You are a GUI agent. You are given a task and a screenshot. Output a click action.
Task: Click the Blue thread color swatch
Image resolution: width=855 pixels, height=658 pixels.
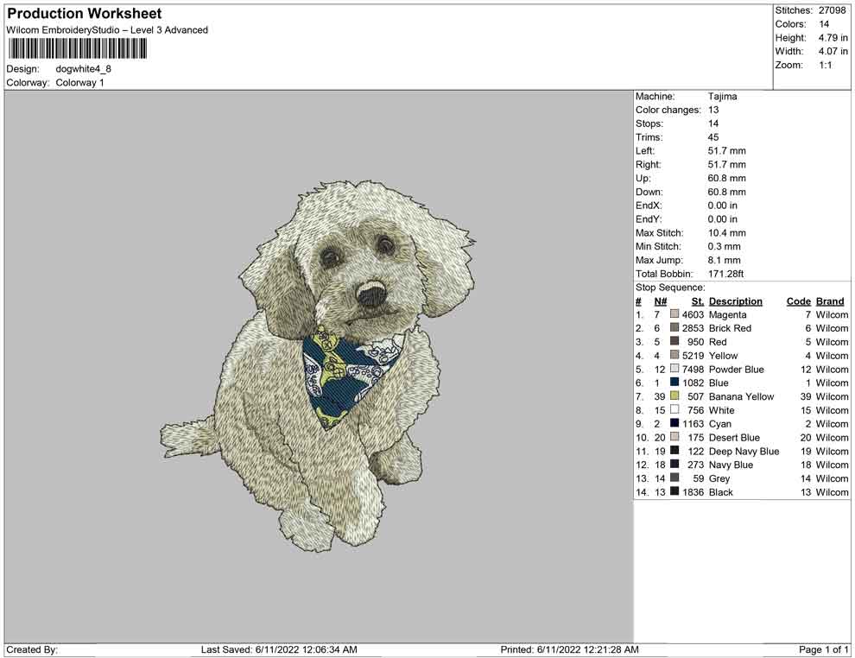674,383
